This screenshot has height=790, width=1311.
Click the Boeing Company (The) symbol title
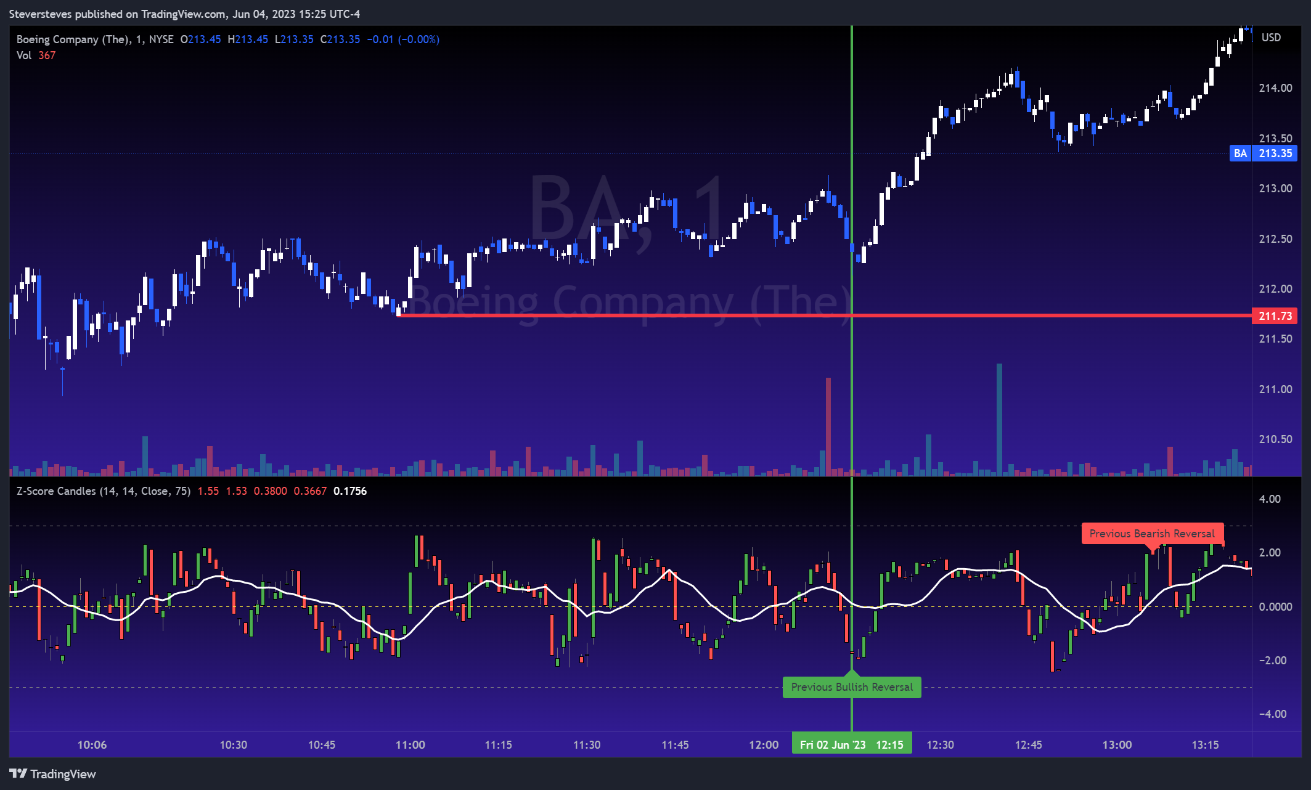95,39
